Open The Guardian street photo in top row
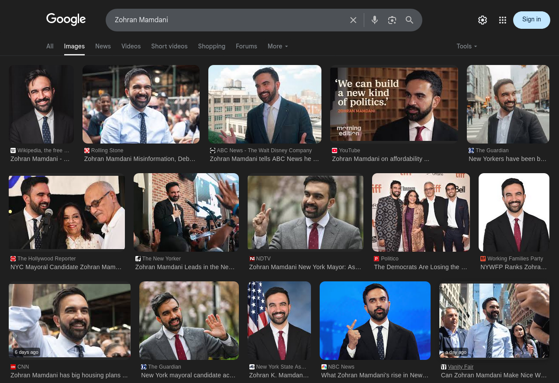This screenshot has height=383, width=559. [x=508, y=104]
